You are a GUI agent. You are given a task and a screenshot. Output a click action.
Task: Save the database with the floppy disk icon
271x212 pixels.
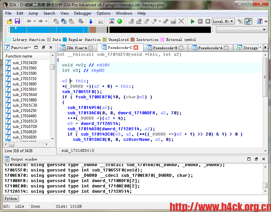click(18, 21)
